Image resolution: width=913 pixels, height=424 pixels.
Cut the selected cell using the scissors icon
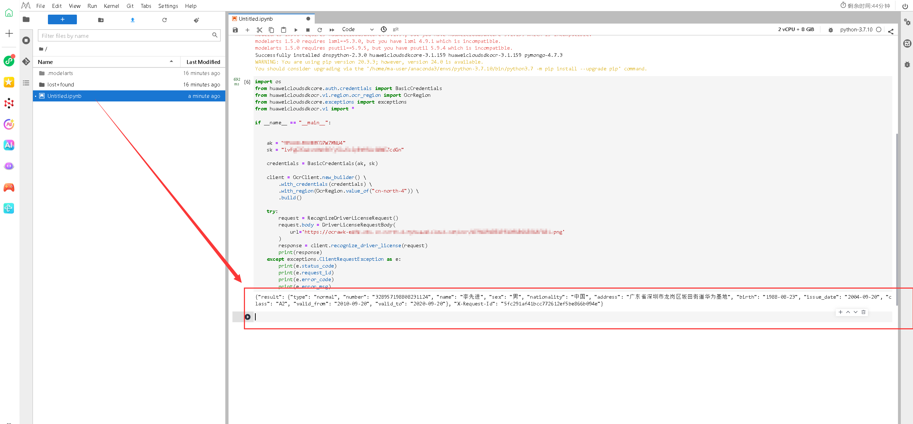pos(259,30)
